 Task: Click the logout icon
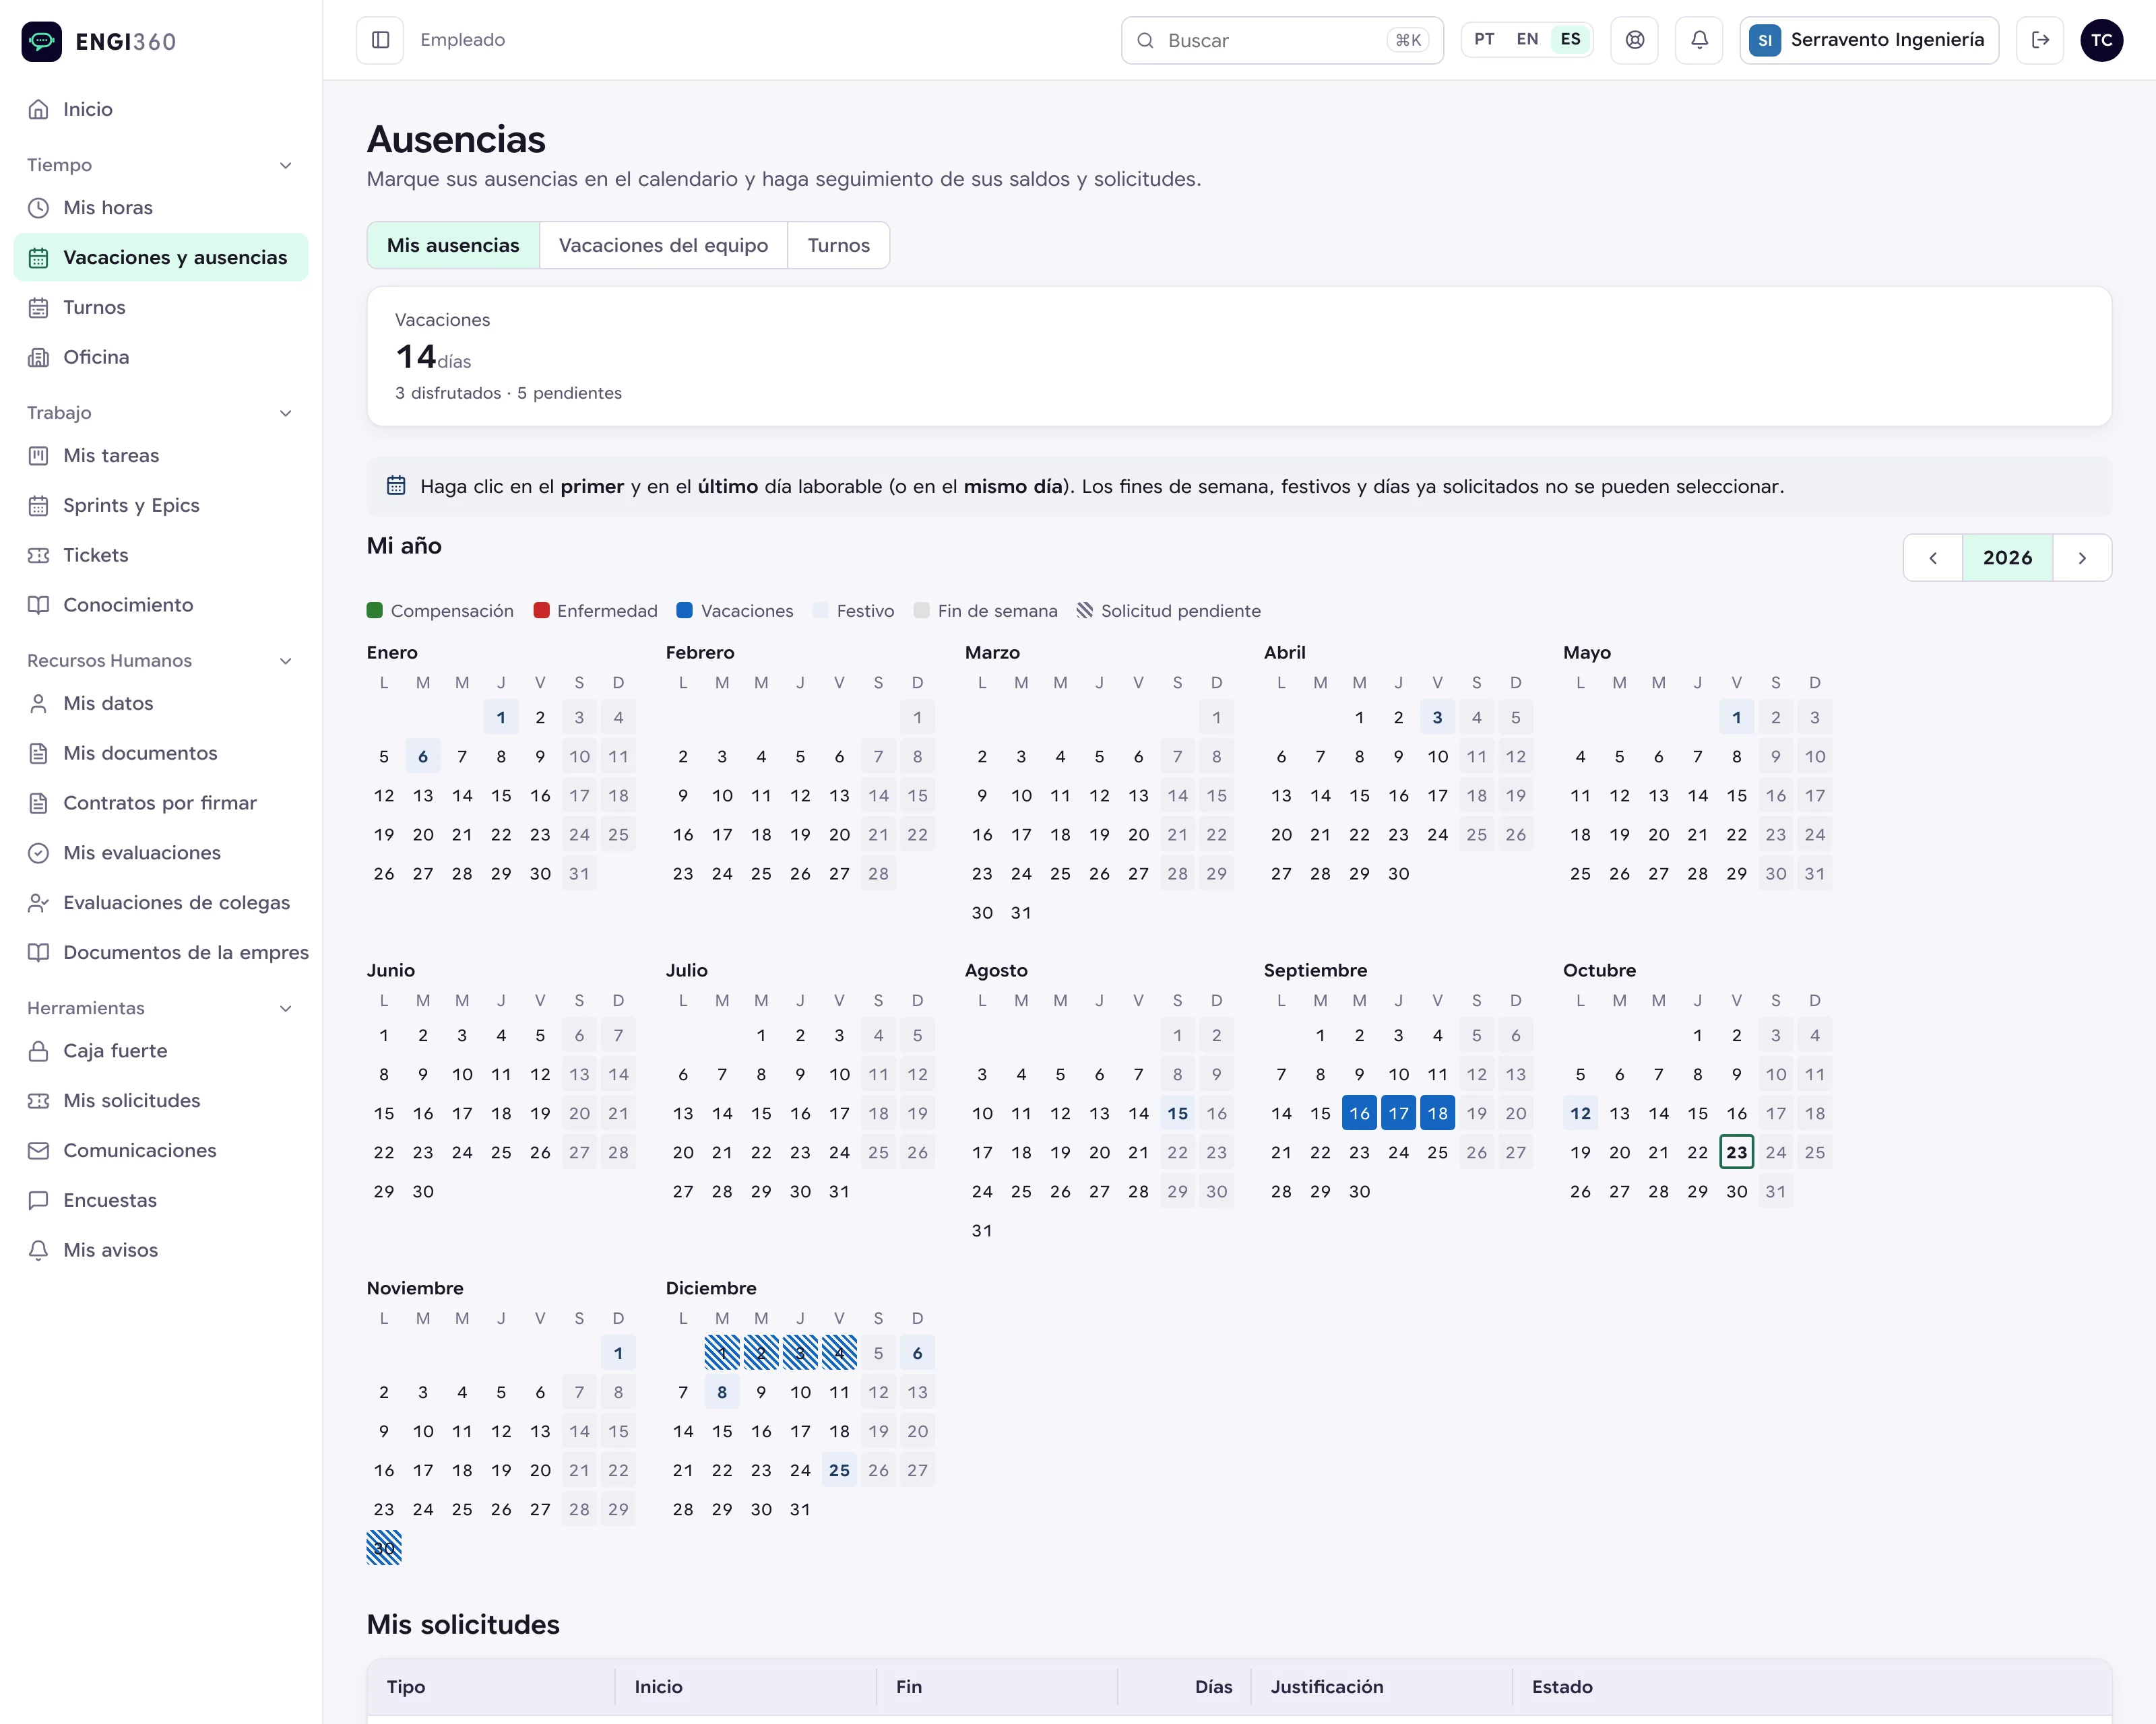pyautogui.click(x=2040, y=40)
